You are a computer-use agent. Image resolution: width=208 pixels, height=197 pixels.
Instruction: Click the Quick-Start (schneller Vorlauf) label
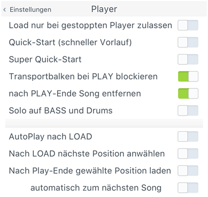pyautogui.click(x=70, y=42)
